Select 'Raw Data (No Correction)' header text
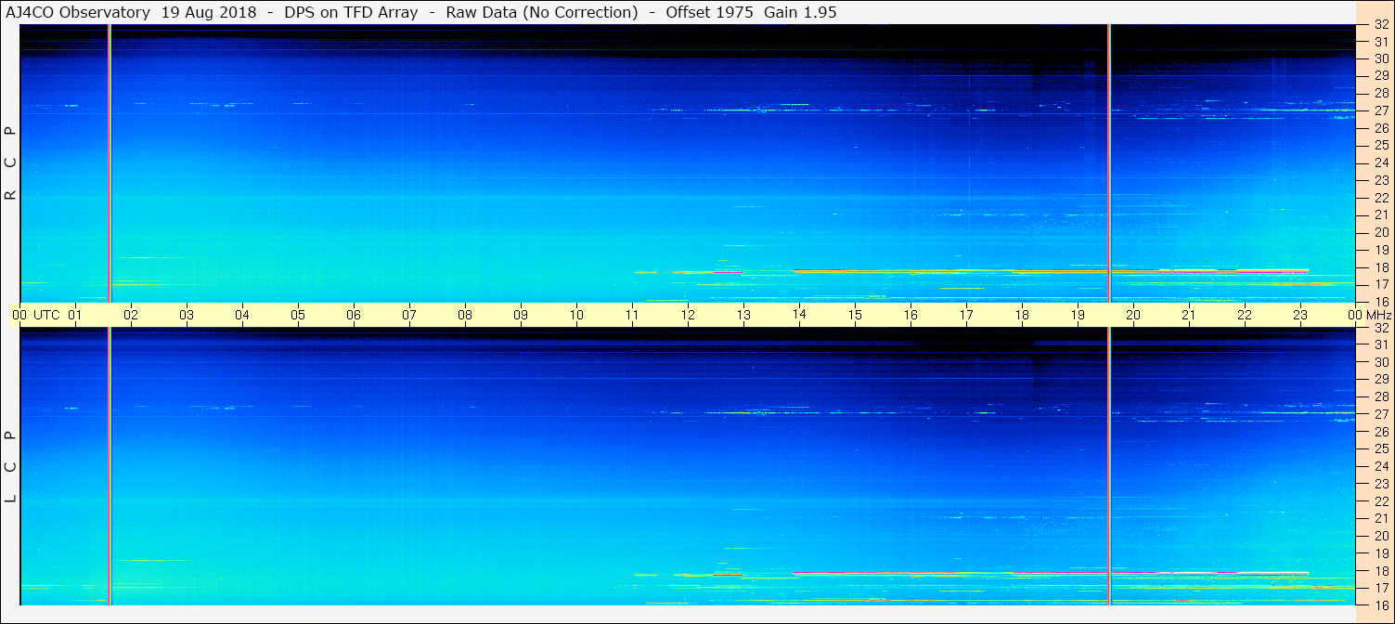This screenshot has height=624, width=1395. (x=542, y=12)
